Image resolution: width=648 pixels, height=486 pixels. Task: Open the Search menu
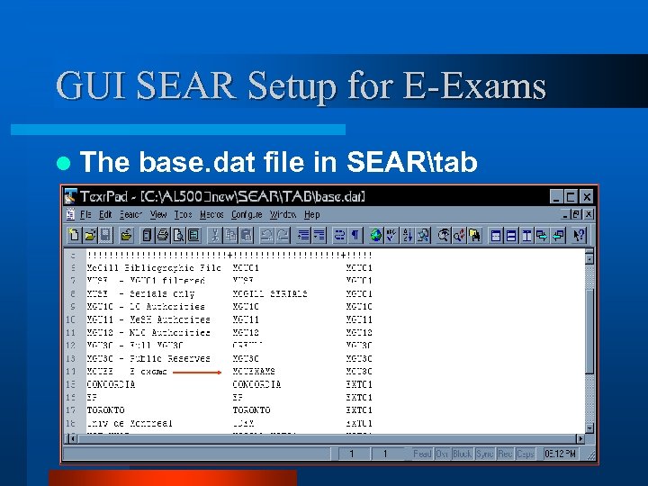[130, 214]
